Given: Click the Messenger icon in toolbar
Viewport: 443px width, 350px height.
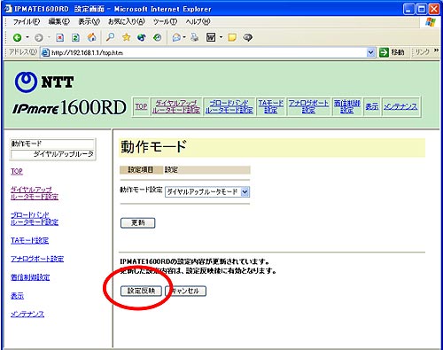Looking at the screenshot, I should pyautogui.click(x=247, y=37).
